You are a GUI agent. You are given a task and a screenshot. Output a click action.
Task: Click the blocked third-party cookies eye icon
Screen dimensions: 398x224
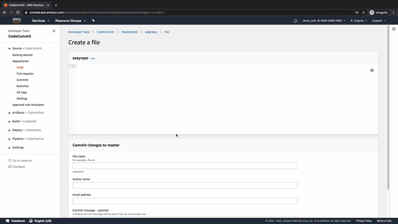[357, 12]
